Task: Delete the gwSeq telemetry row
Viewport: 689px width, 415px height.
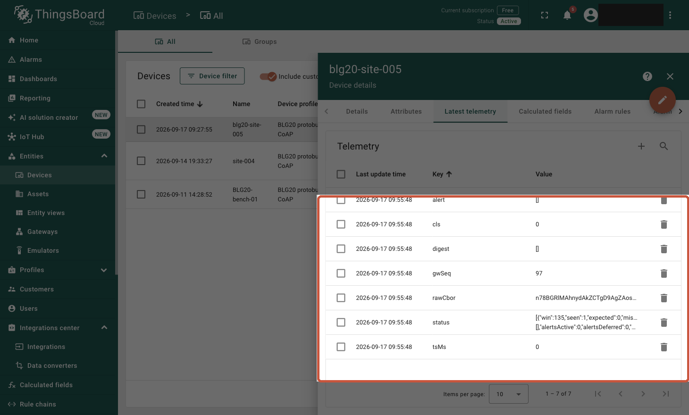Action: [x=664, y=274]
